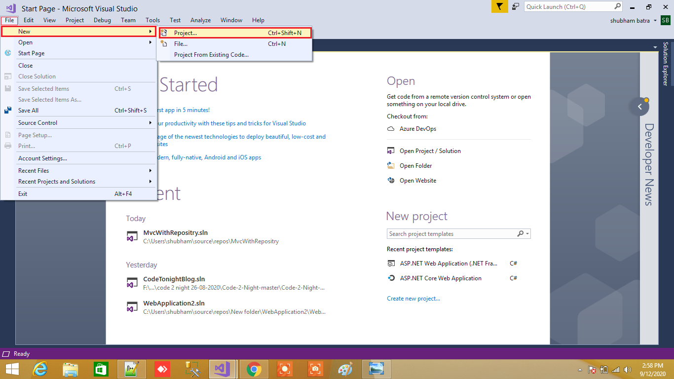Screen dimensions: 674x379
Task: Select Project From Existing Code
Action: pos(235,55)
